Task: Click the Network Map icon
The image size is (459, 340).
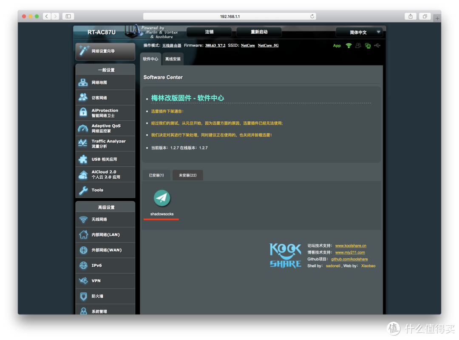Action: click(x=83, y=83)
